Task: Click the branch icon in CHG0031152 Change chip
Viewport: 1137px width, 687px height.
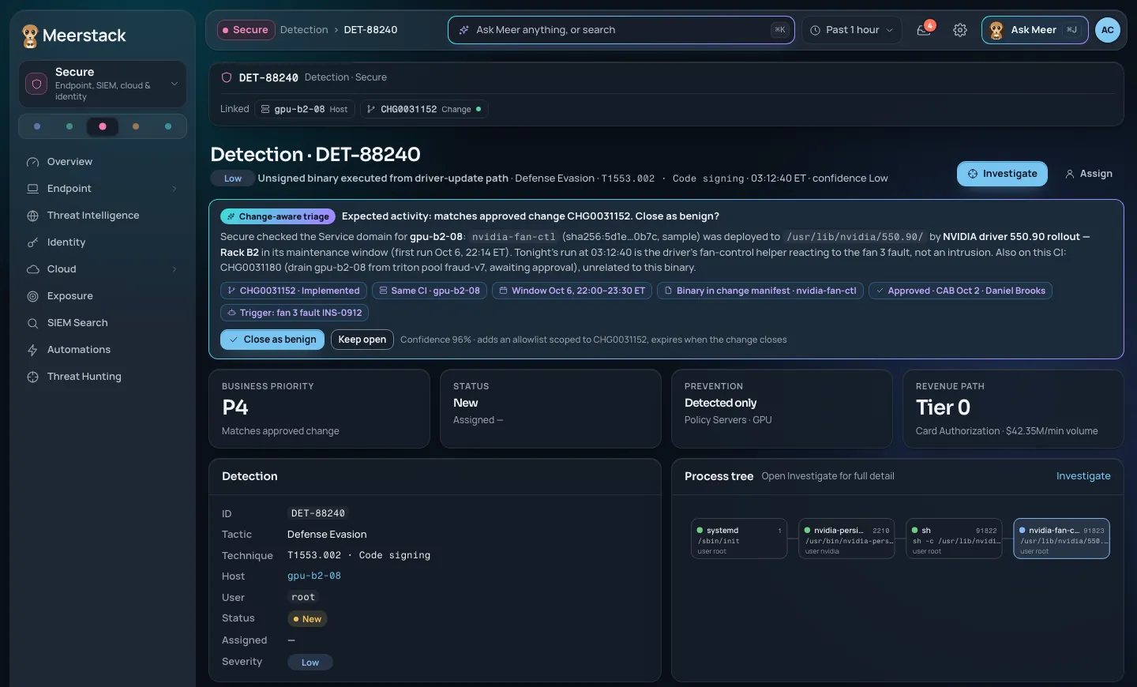Action: point(371,109)
